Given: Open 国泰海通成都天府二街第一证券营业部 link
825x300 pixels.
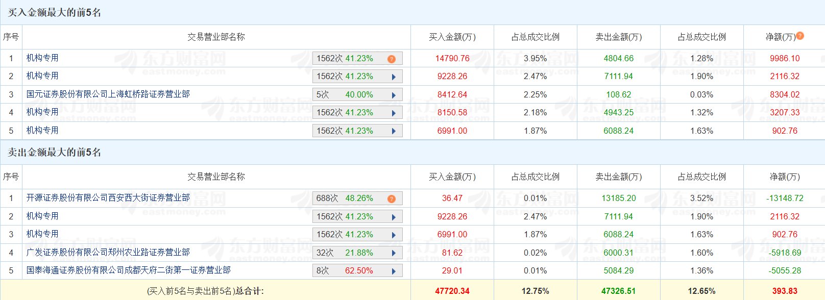Looking at the screenshot, I should coord(129,270).
